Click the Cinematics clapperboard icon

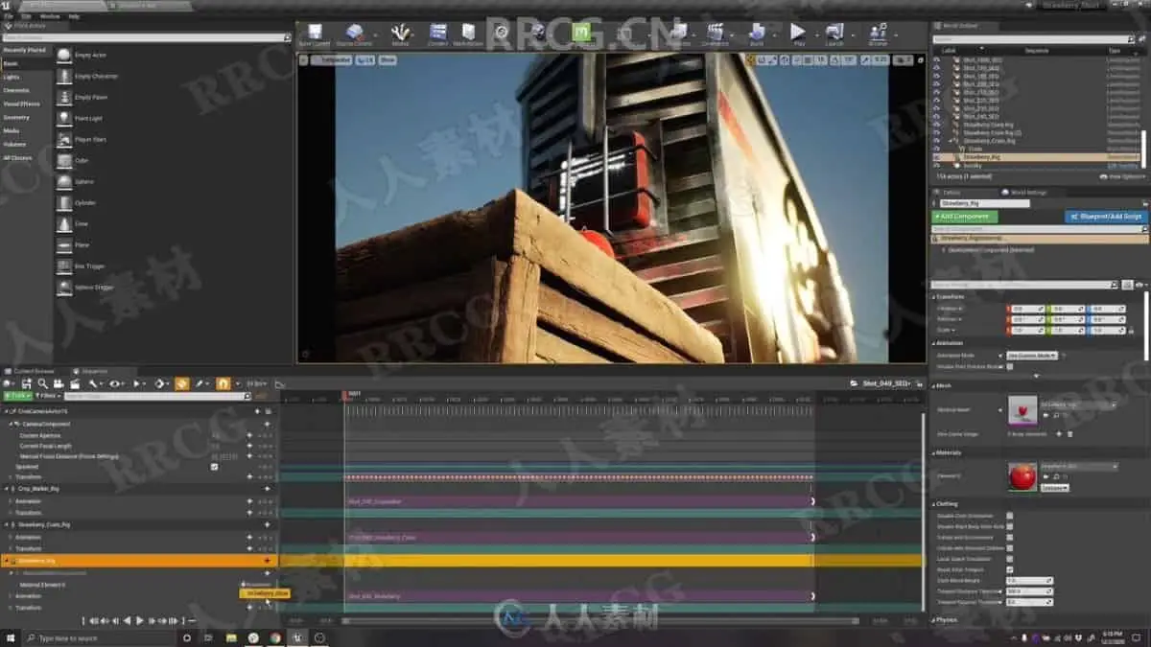tap(715, 35)
